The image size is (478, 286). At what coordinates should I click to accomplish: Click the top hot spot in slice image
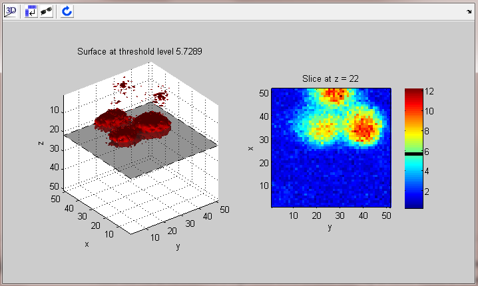point(334,94)
